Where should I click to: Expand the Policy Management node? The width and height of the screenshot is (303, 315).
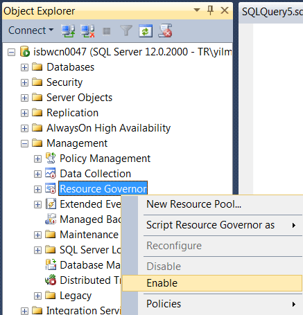(37, 159)
